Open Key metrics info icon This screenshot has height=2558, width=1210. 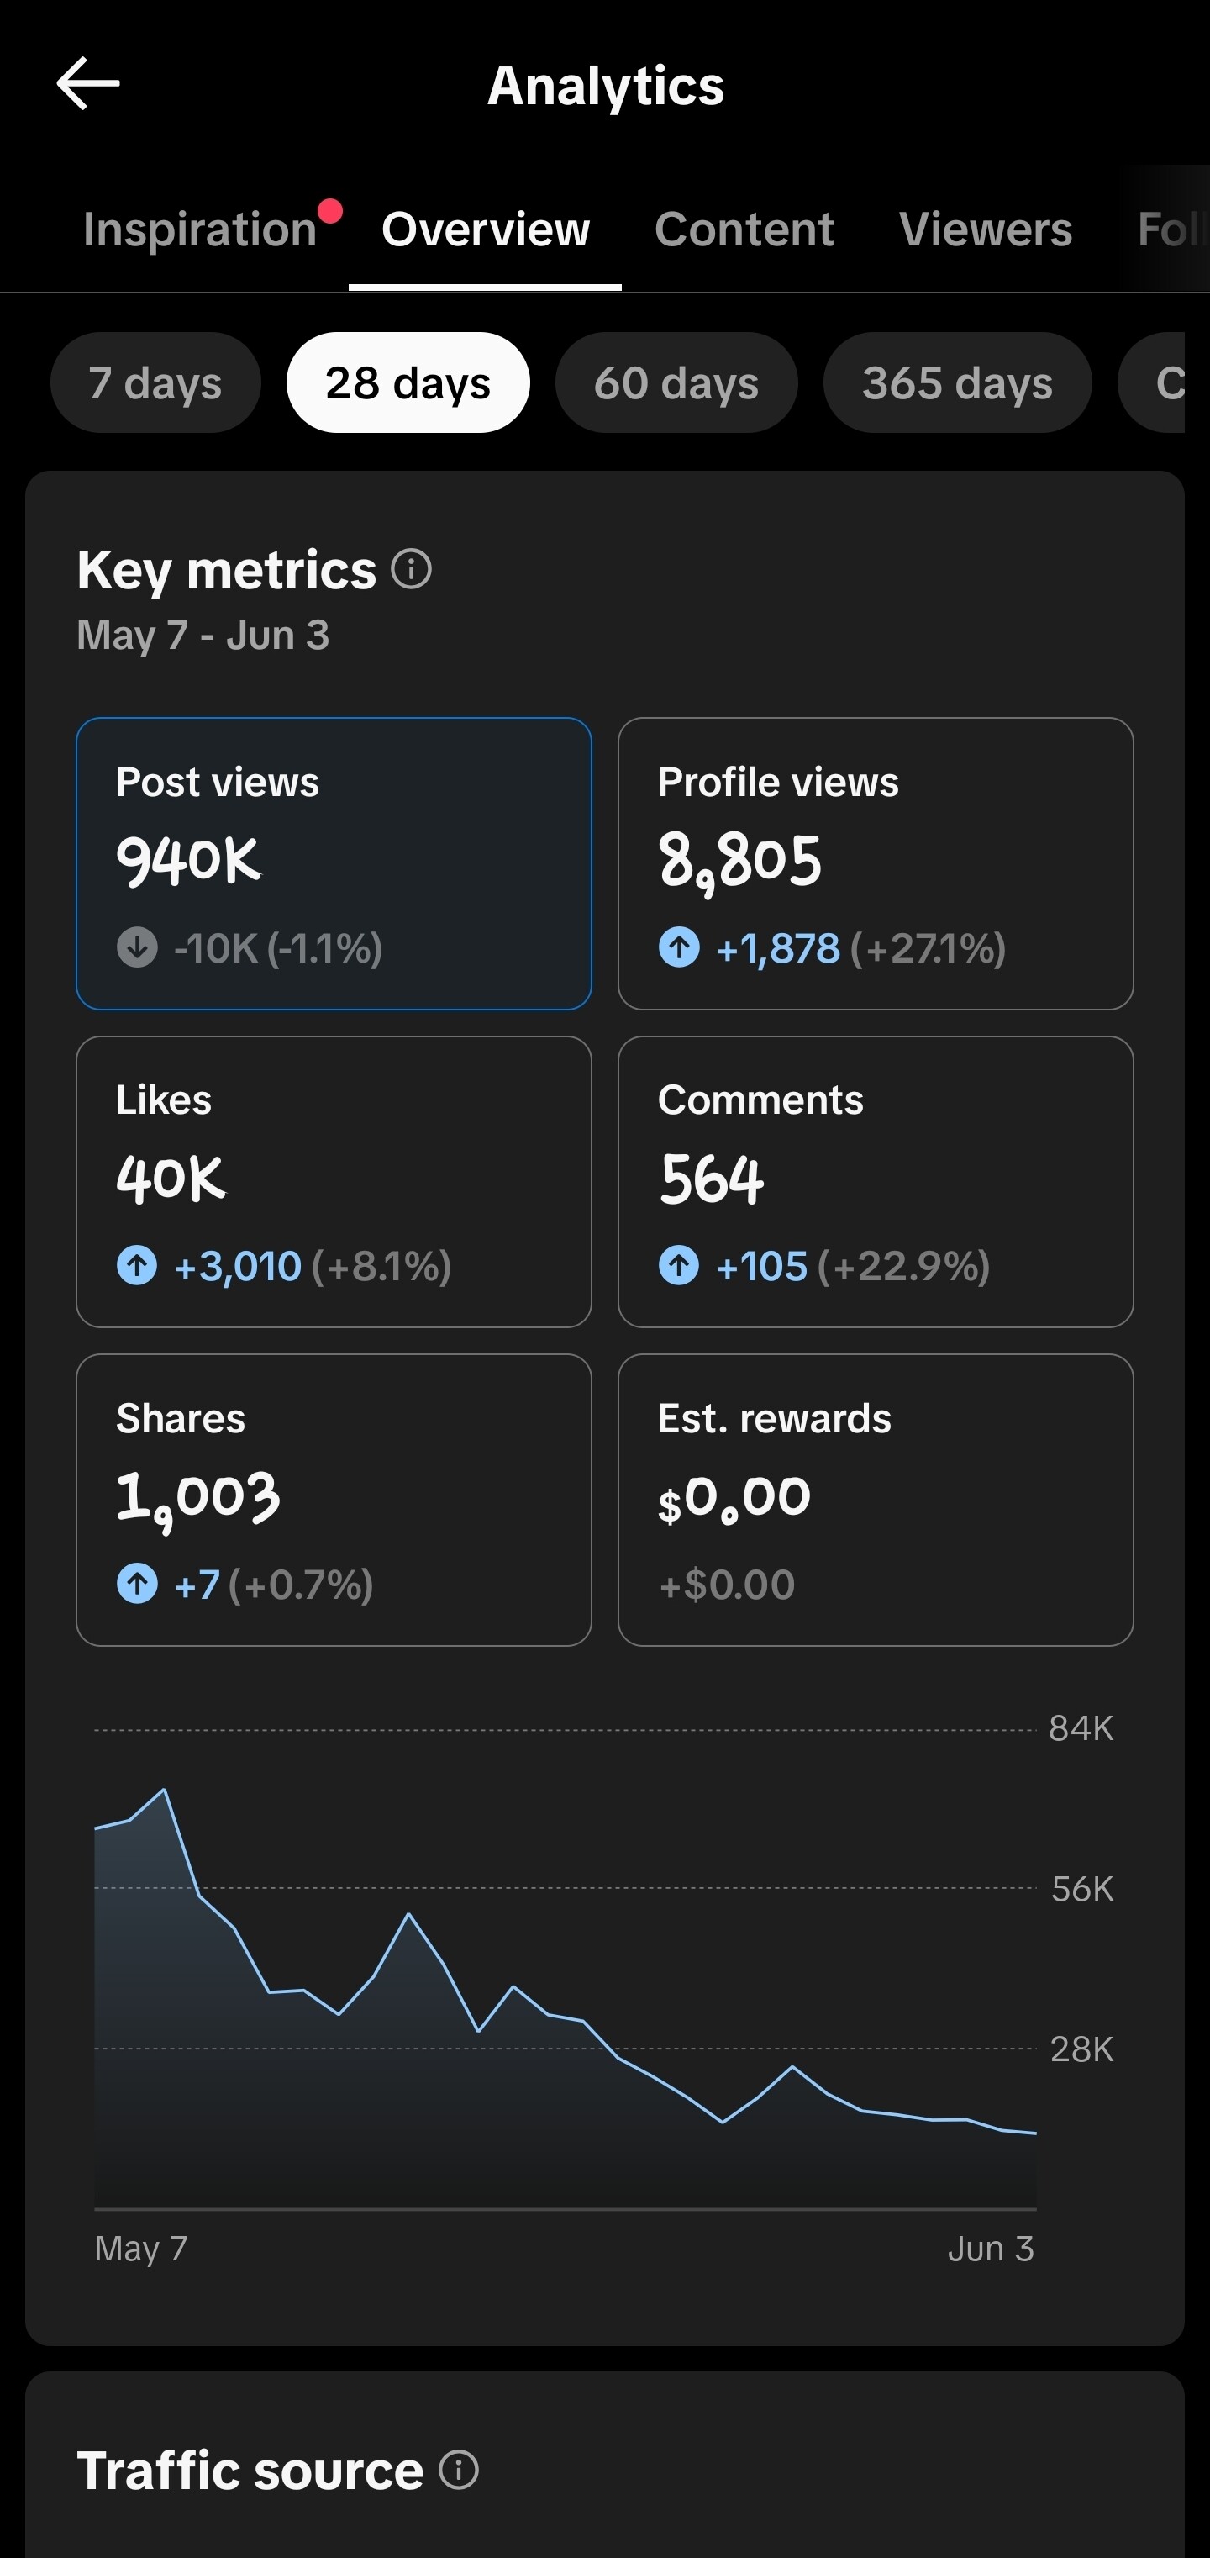(x=411, y=570)
